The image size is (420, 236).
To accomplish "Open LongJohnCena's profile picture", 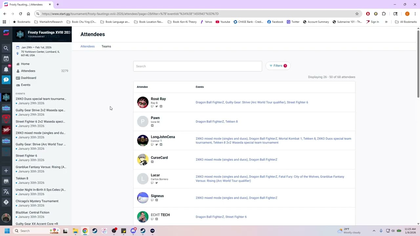I will pyautogui.click(x=143, y=141).
